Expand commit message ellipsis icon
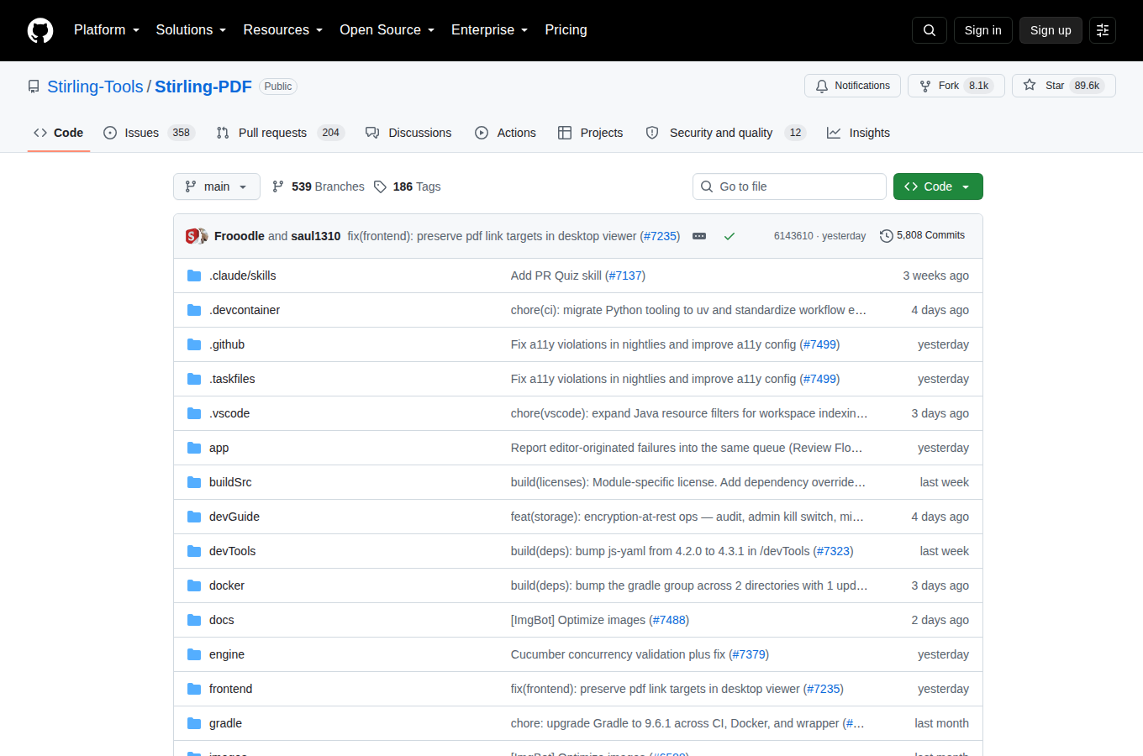The height and width of the screenshot is (756, 1143). tap(699, 236)
